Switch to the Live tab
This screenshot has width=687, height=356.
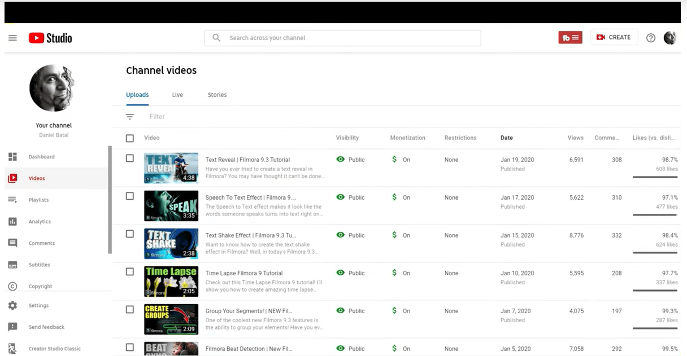[177, 95]
